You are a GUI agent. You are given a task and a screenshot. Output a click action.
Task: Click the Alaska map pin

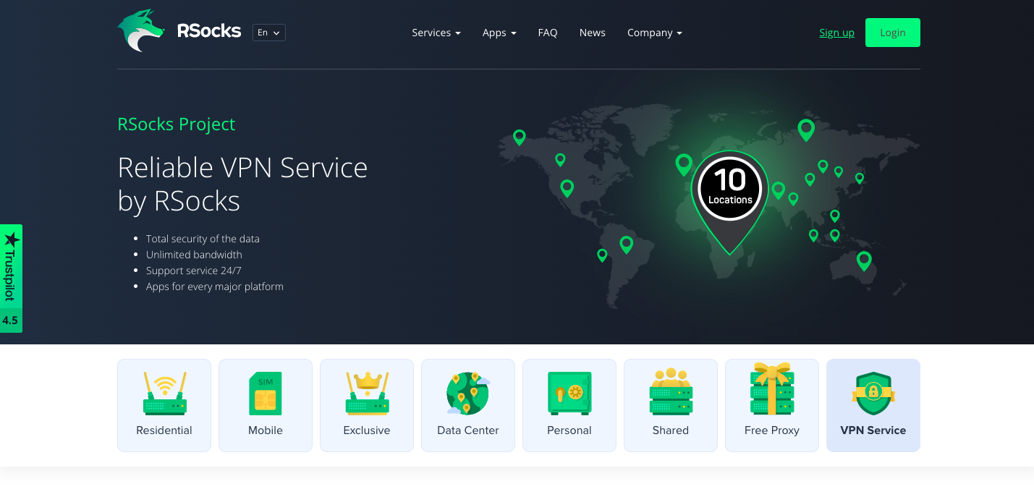pos(519,137)
